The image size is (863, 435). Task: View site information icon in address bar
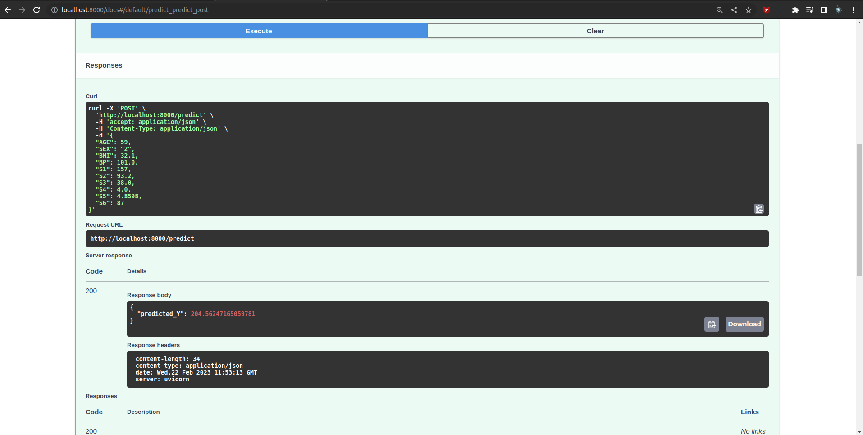[x=55, y=10]
